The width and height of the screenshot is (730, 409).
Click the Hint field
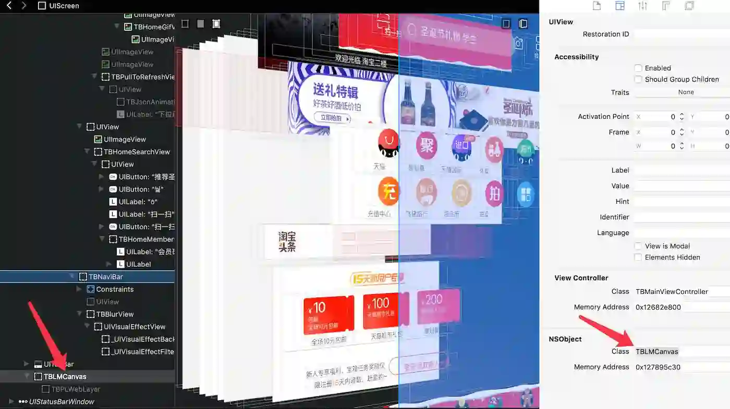click(682, 202)
